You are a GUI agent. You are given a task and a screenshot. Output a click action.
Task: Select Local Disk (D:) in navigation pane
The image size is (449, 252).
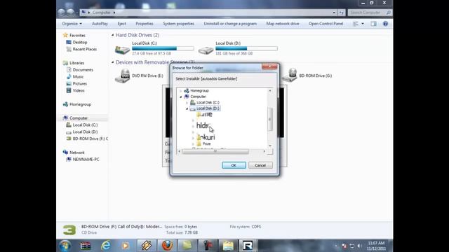[85, 132]
